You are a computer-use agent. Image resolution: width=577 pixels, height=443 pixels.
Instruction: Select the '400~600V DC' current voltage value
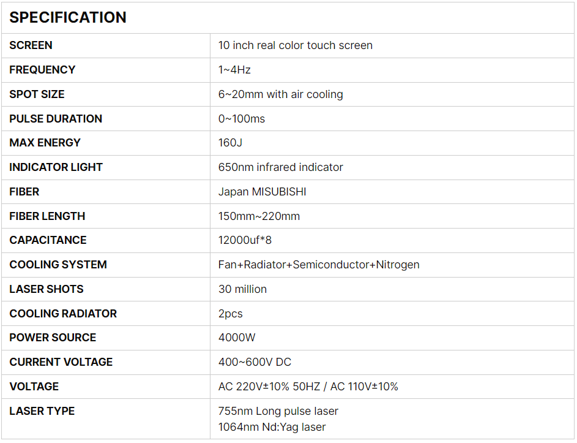pyautogui.click(x=255, y=362)
